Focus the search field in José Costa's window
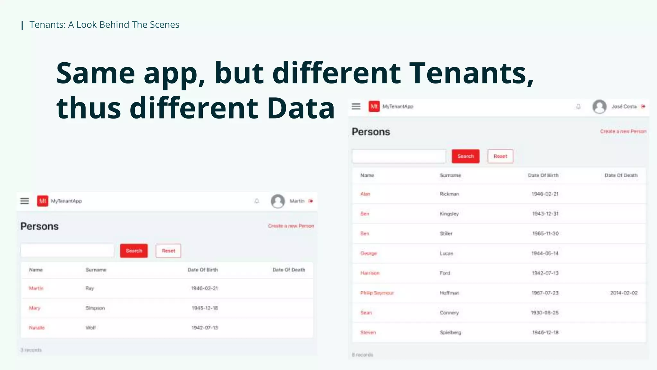Viewport: 657px width, 370px height. pyautogui.click(x=399, y=156)
